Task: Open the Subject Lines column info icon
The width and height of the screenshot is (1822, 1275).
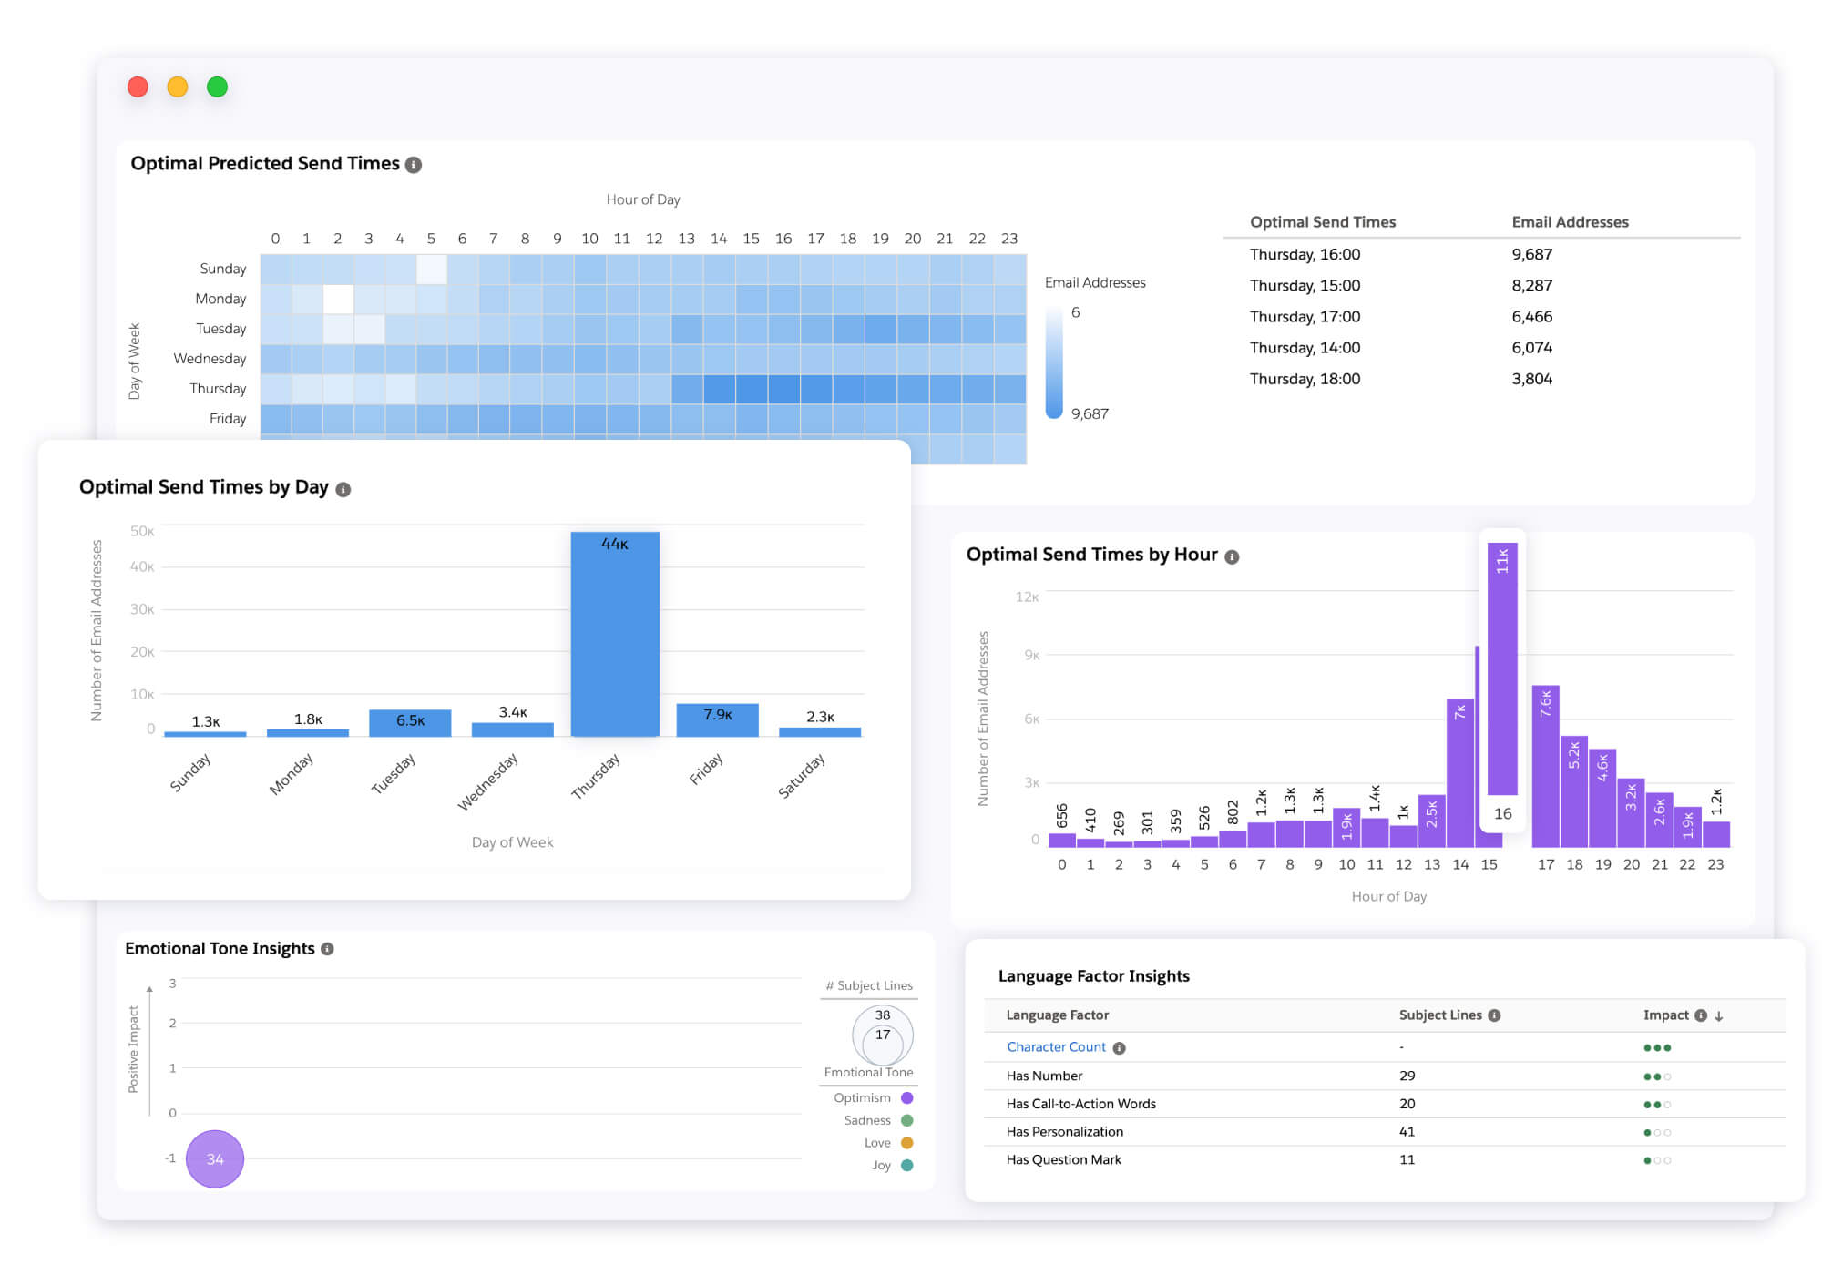Action: coord(1495,1015)
